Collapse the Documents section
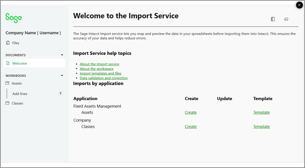Image resolution: width=305 pixels, height=168 pixels. tap(62, 55)
